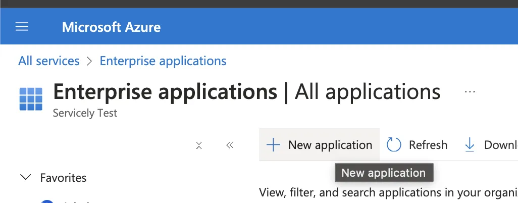Open the Enterprise applications breadcrumb link
The image size is (518, 203).
tap(163, 61)
